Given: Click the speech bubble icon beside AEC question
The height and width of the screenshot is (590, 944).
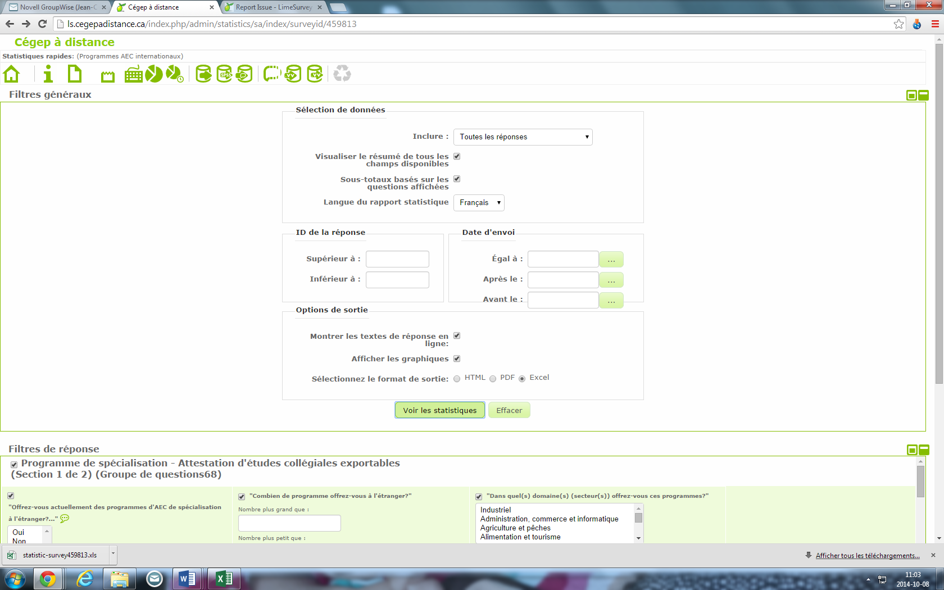Looking at the screenshot, I should point(65,518).
